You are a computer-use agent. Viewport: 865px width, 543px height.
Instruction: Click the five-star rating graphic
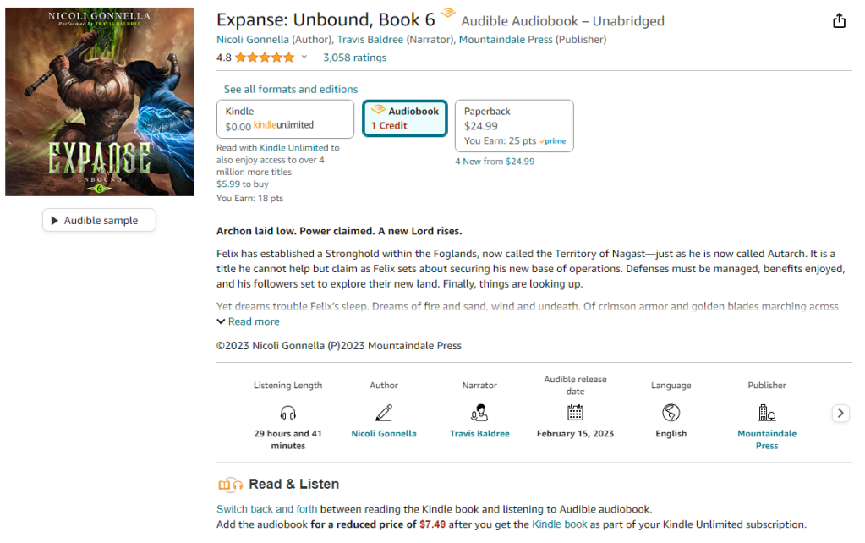click(x=265, y=58)
